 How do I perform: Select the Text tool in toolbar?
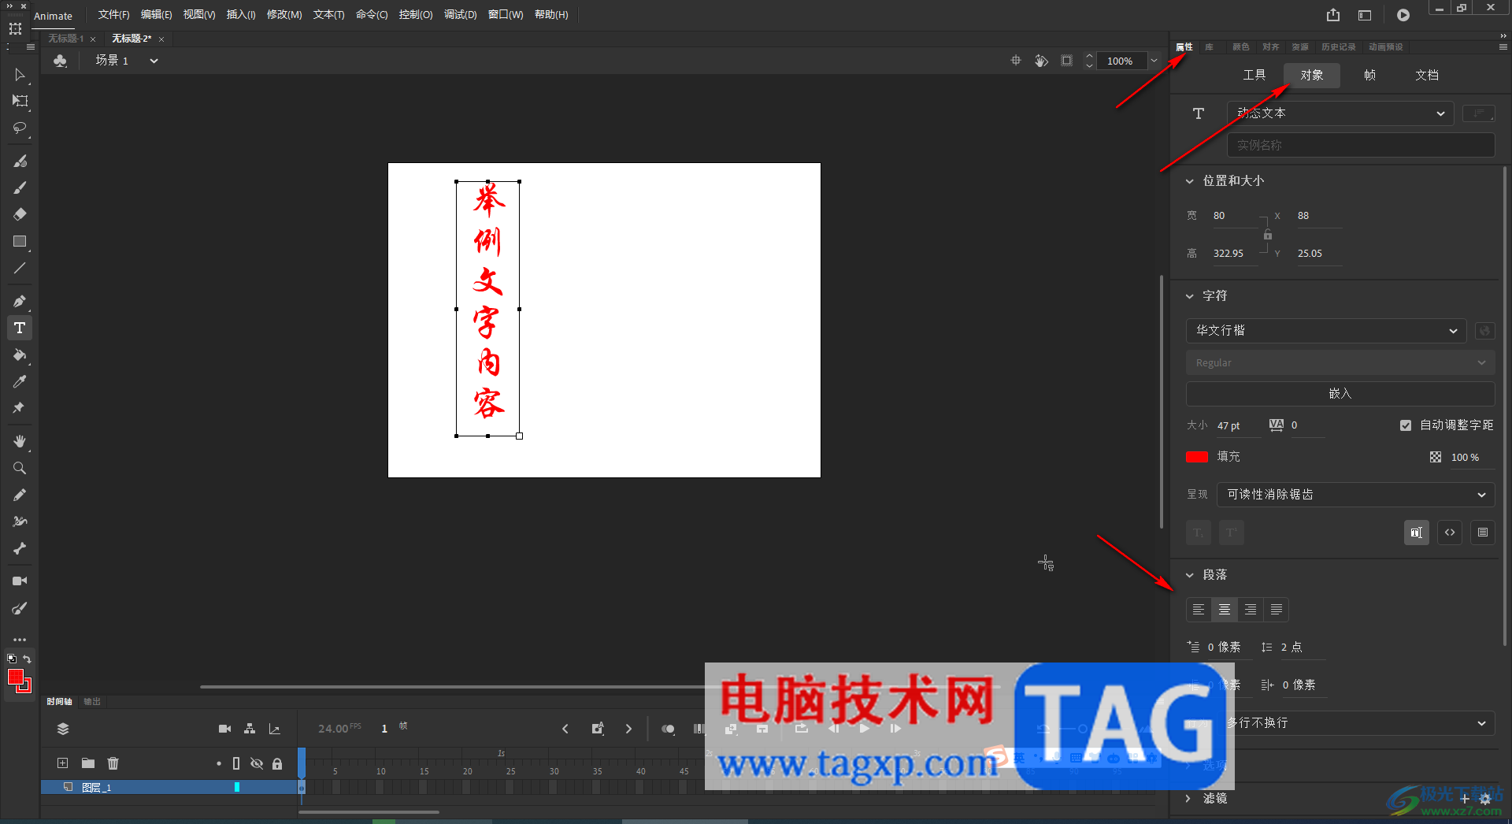[20, 328]
